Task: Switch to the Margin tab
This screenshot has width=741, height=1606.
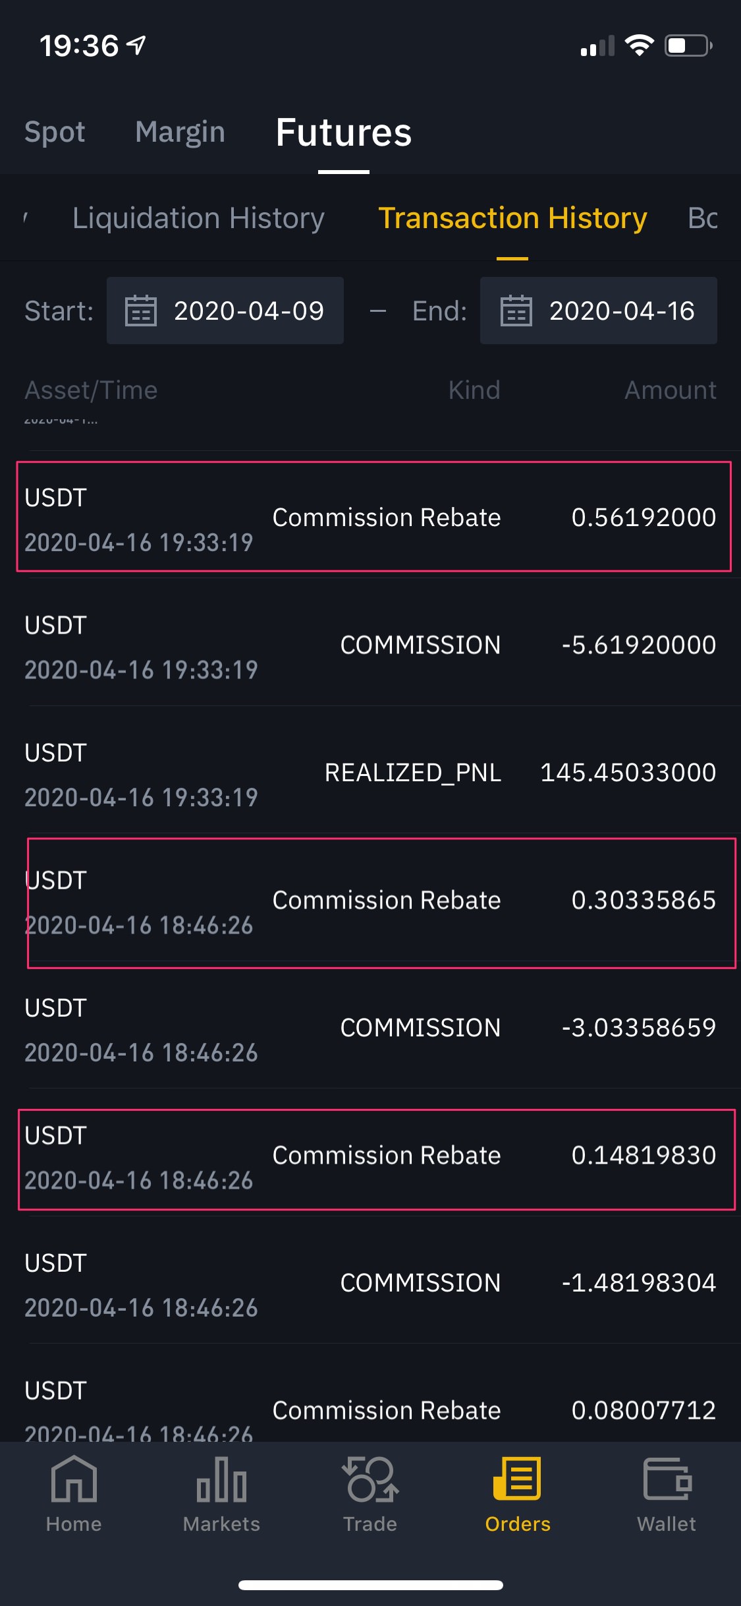Action: tap(180, 132)
